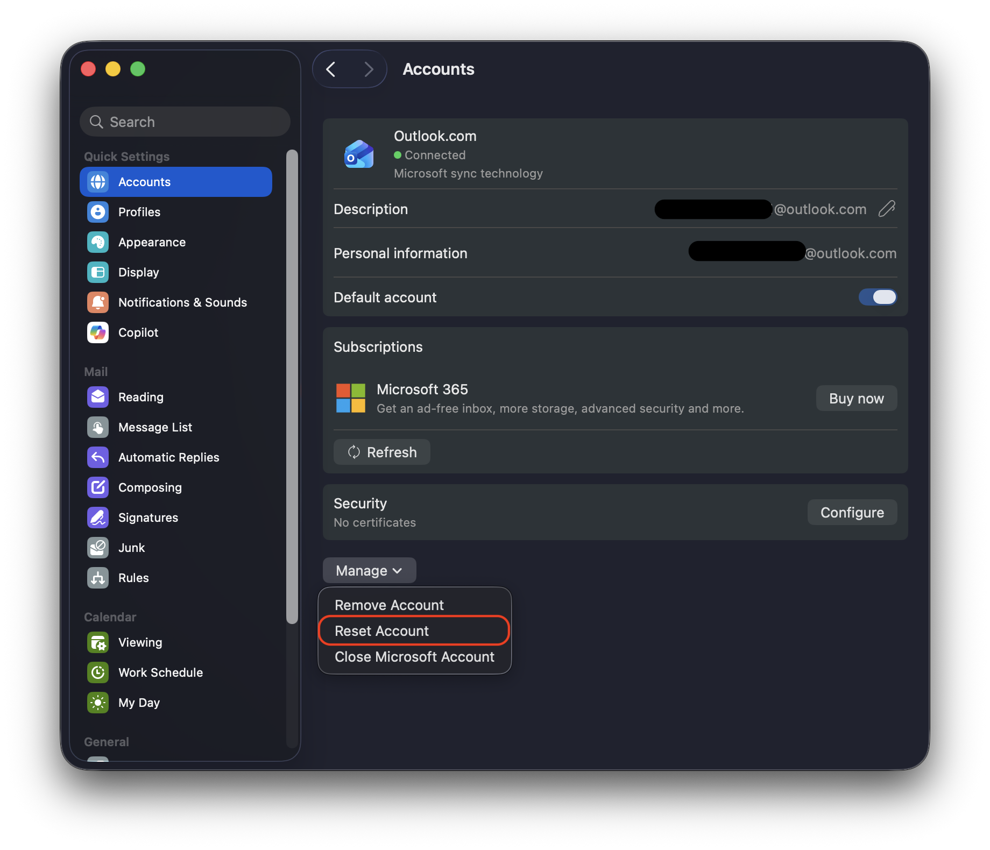Click the yellow minimize window button

[x=113, y=69]
